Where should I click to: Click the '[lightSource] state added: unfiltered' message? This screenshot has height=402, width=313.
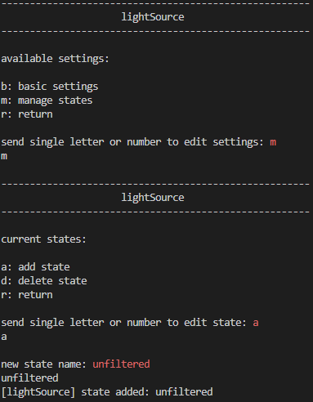[107, 392]
